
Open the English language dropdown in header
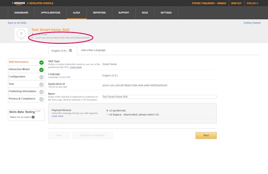[252, 3]
